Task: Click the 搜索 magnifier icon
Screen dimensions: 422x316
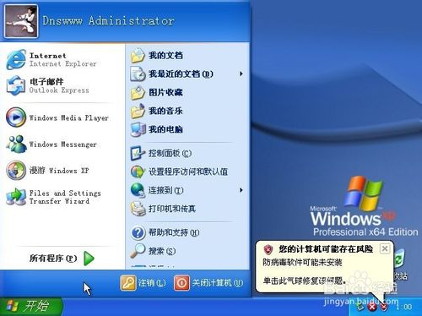Action: coord(138,251)
